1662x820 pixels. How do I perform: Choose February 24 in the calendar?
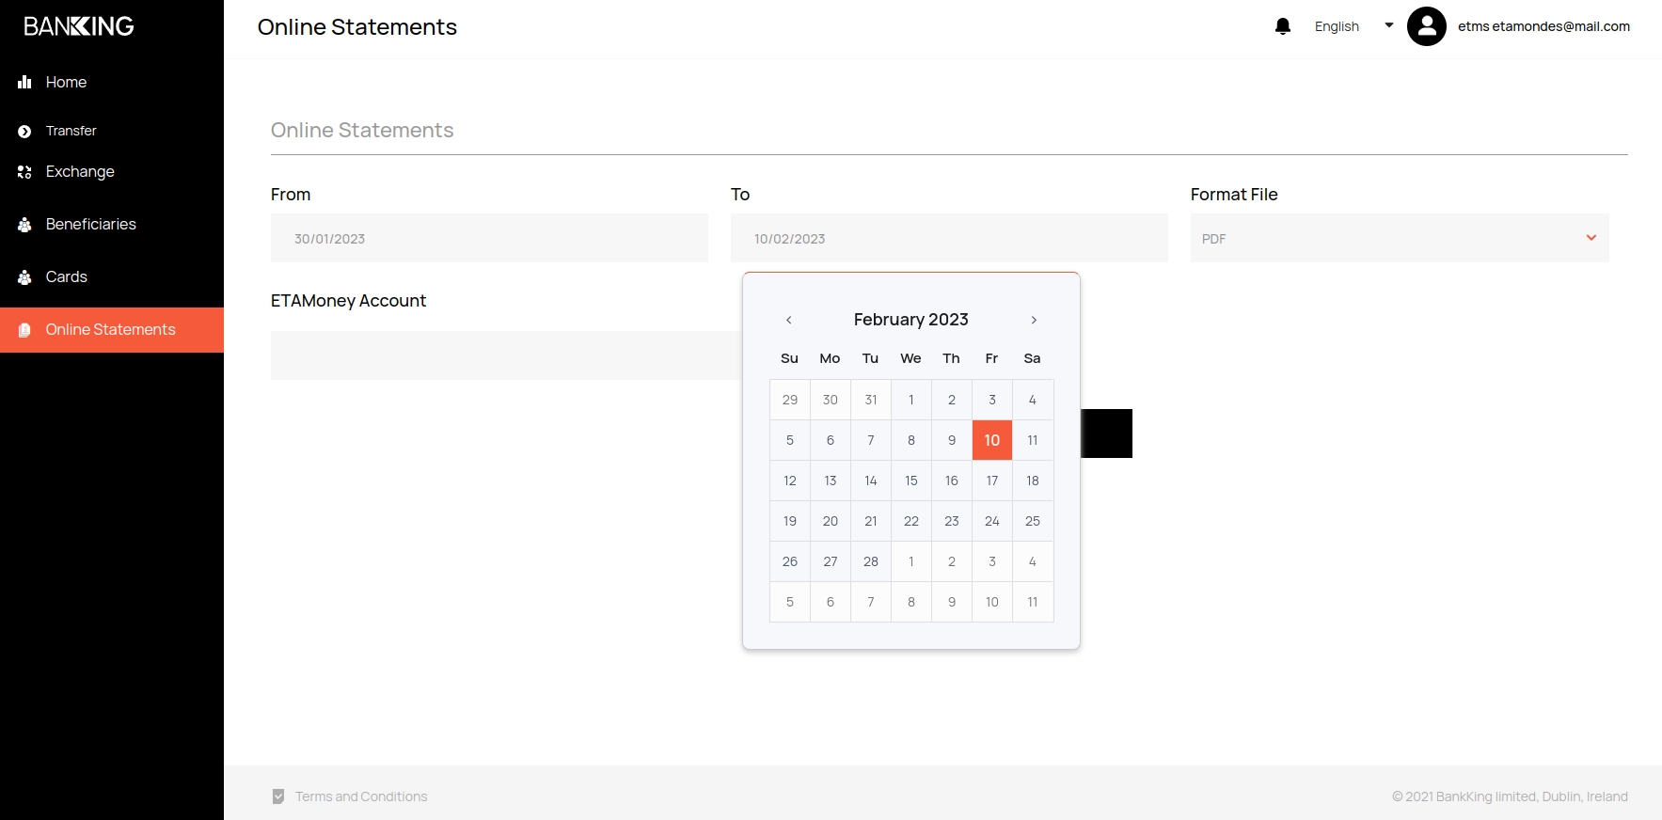pyautogui.click(x=992, y=521)
